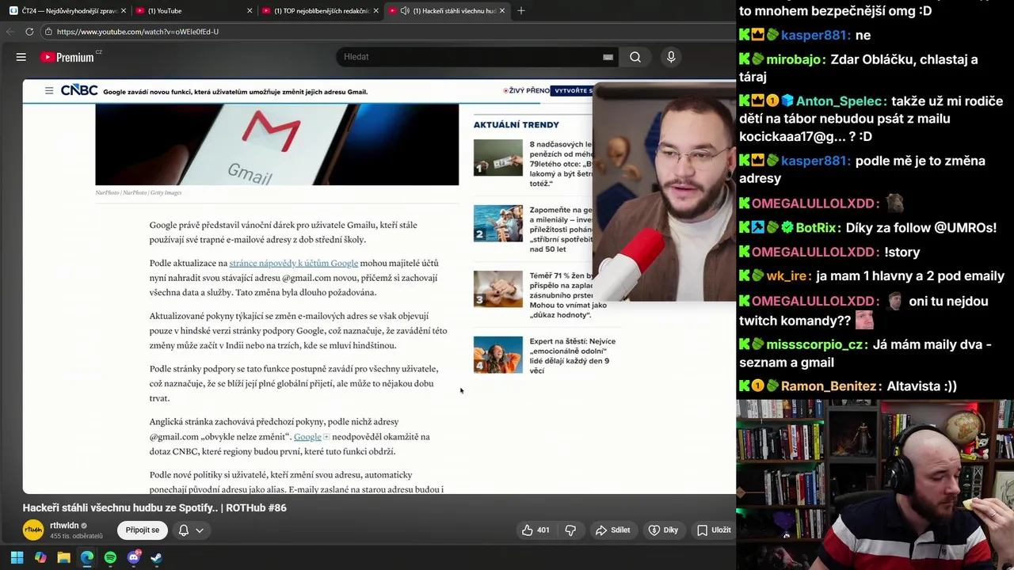Open trending story 3 thumbnail
This screenshot has width=1014, height=570.
(498, 289)
